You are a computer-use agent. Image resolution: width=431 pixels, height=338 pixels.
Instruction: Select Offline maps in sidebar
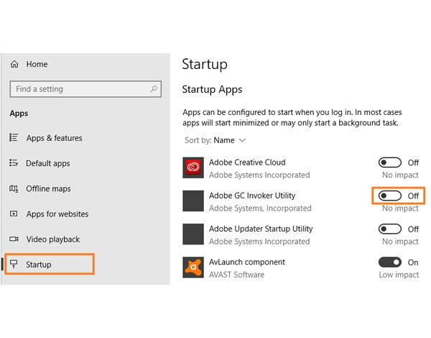(48, 188)
